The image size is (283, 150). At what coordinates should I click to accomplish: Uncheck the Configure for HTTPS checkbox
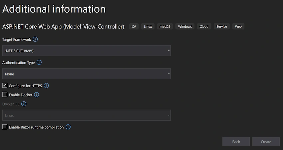click(x=5, y=85)
